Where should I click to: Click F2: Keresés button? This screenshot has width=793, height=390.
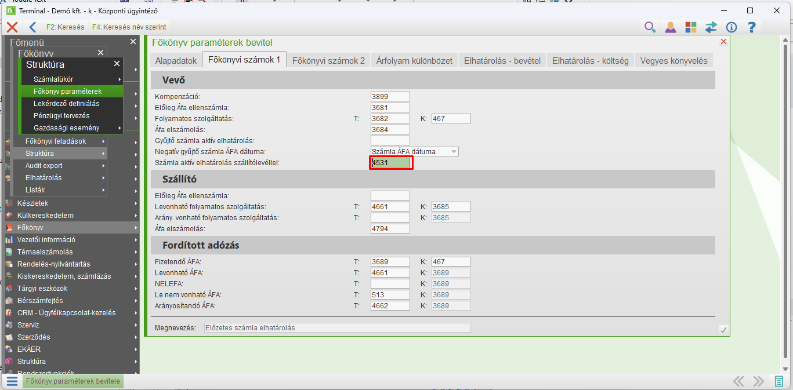coord(65,27)
